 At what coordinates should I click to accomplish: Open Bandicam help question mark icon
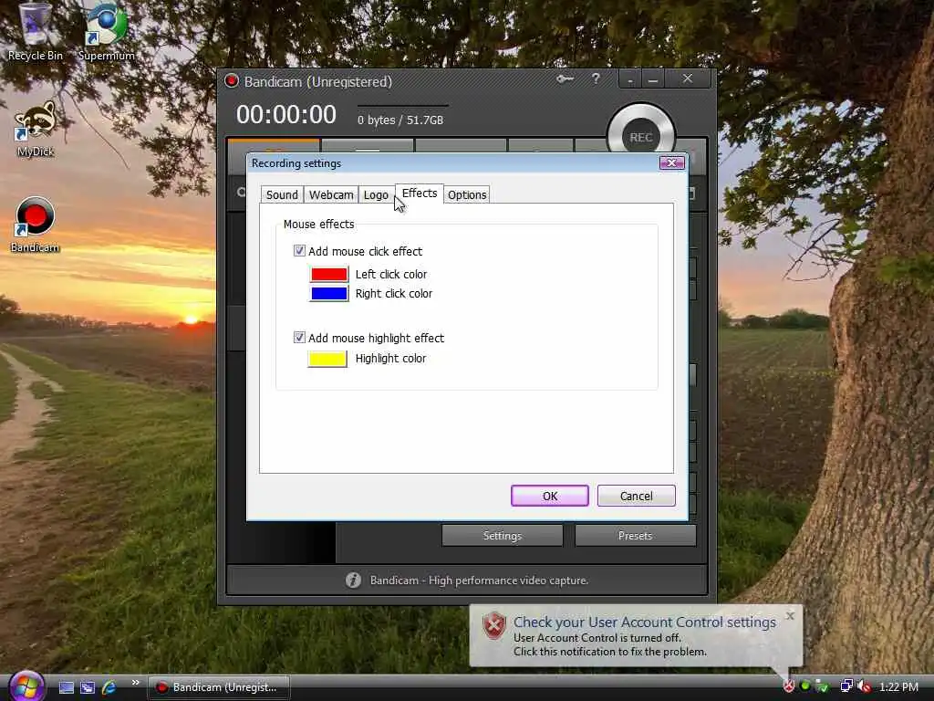coord(596,78)
